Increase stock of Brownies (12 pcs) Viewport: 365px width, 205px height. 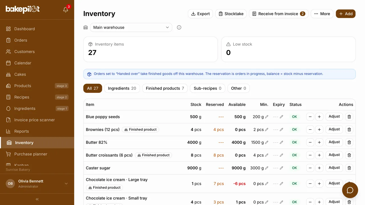point(319,130)
